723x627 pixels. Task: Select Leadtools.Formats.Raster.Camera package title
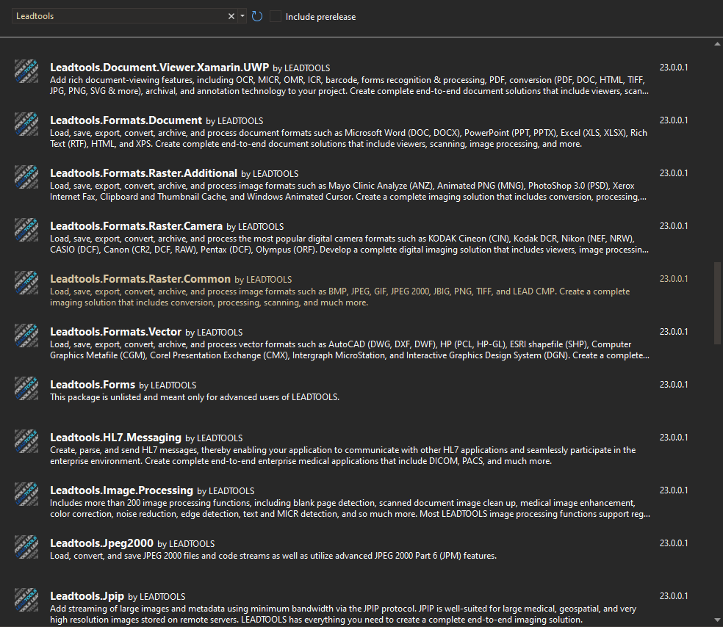pyautogui.click(x=136, y=226)
